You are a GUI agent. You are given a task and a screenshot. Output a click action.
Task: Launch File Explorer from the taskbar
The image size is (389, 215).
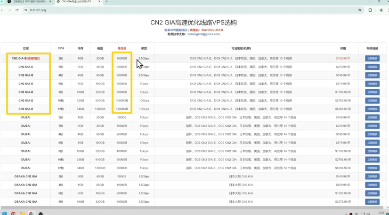click(x=23, y=213)
